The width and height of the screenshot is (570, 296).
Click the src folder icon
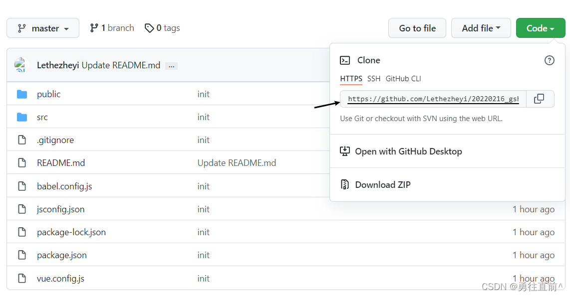pyautogui.click(x=22, y=117)
